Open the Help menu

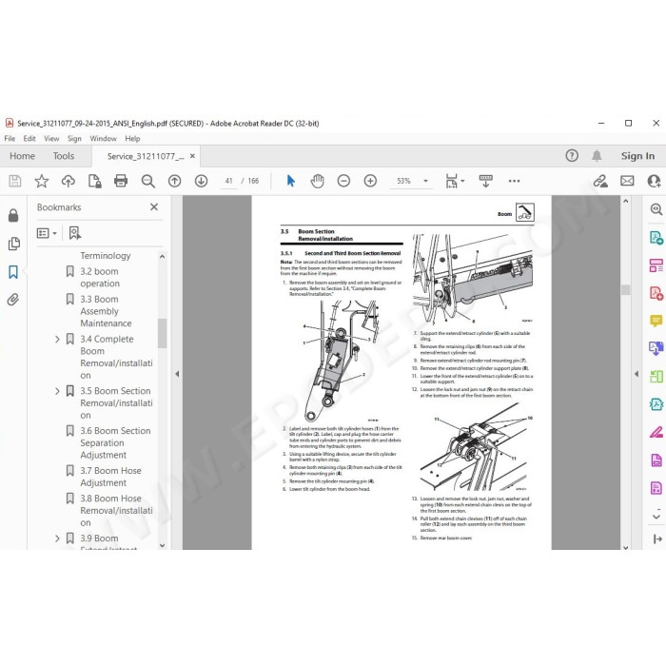click(132, 139)
